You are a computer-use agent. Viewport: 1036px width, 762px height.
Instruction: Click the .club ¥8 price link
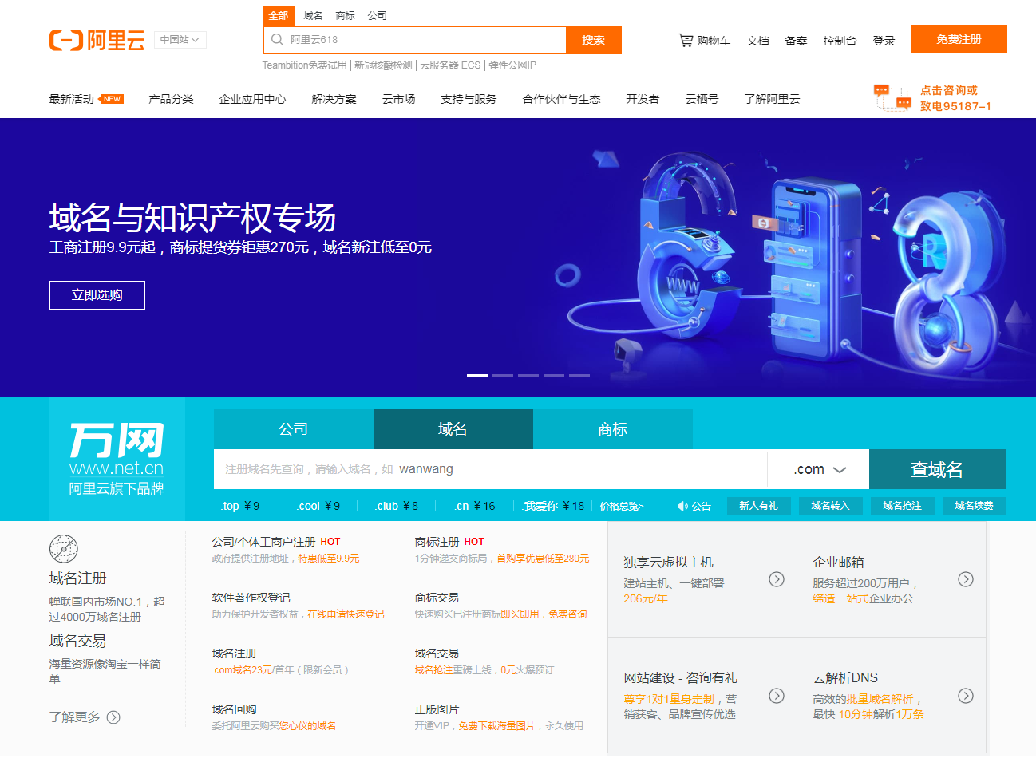[x=397, y=506]
